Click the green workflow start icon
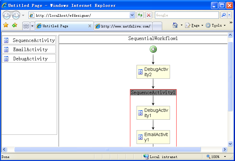Screen dimensions: 235x161 point(153,49)
